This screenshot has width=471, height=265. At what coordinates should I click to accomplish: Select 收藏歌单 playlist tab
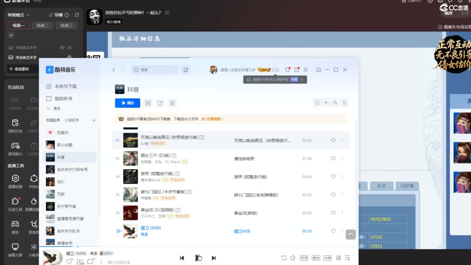click(x=72, y=120)
